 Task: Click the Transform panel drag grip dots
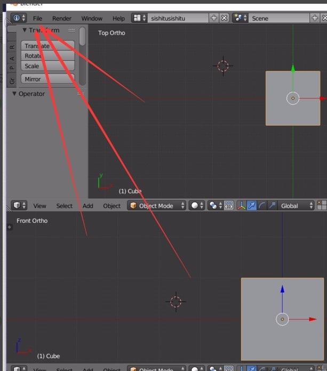[71, 30]
